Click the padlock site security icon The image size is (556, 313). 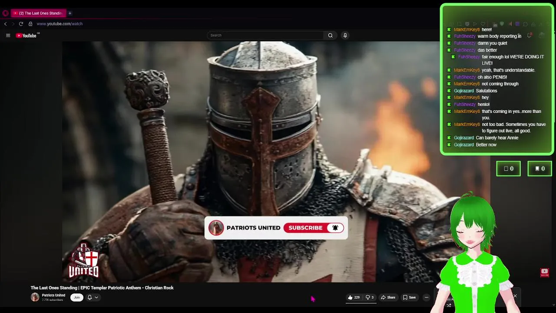[30, 24]
